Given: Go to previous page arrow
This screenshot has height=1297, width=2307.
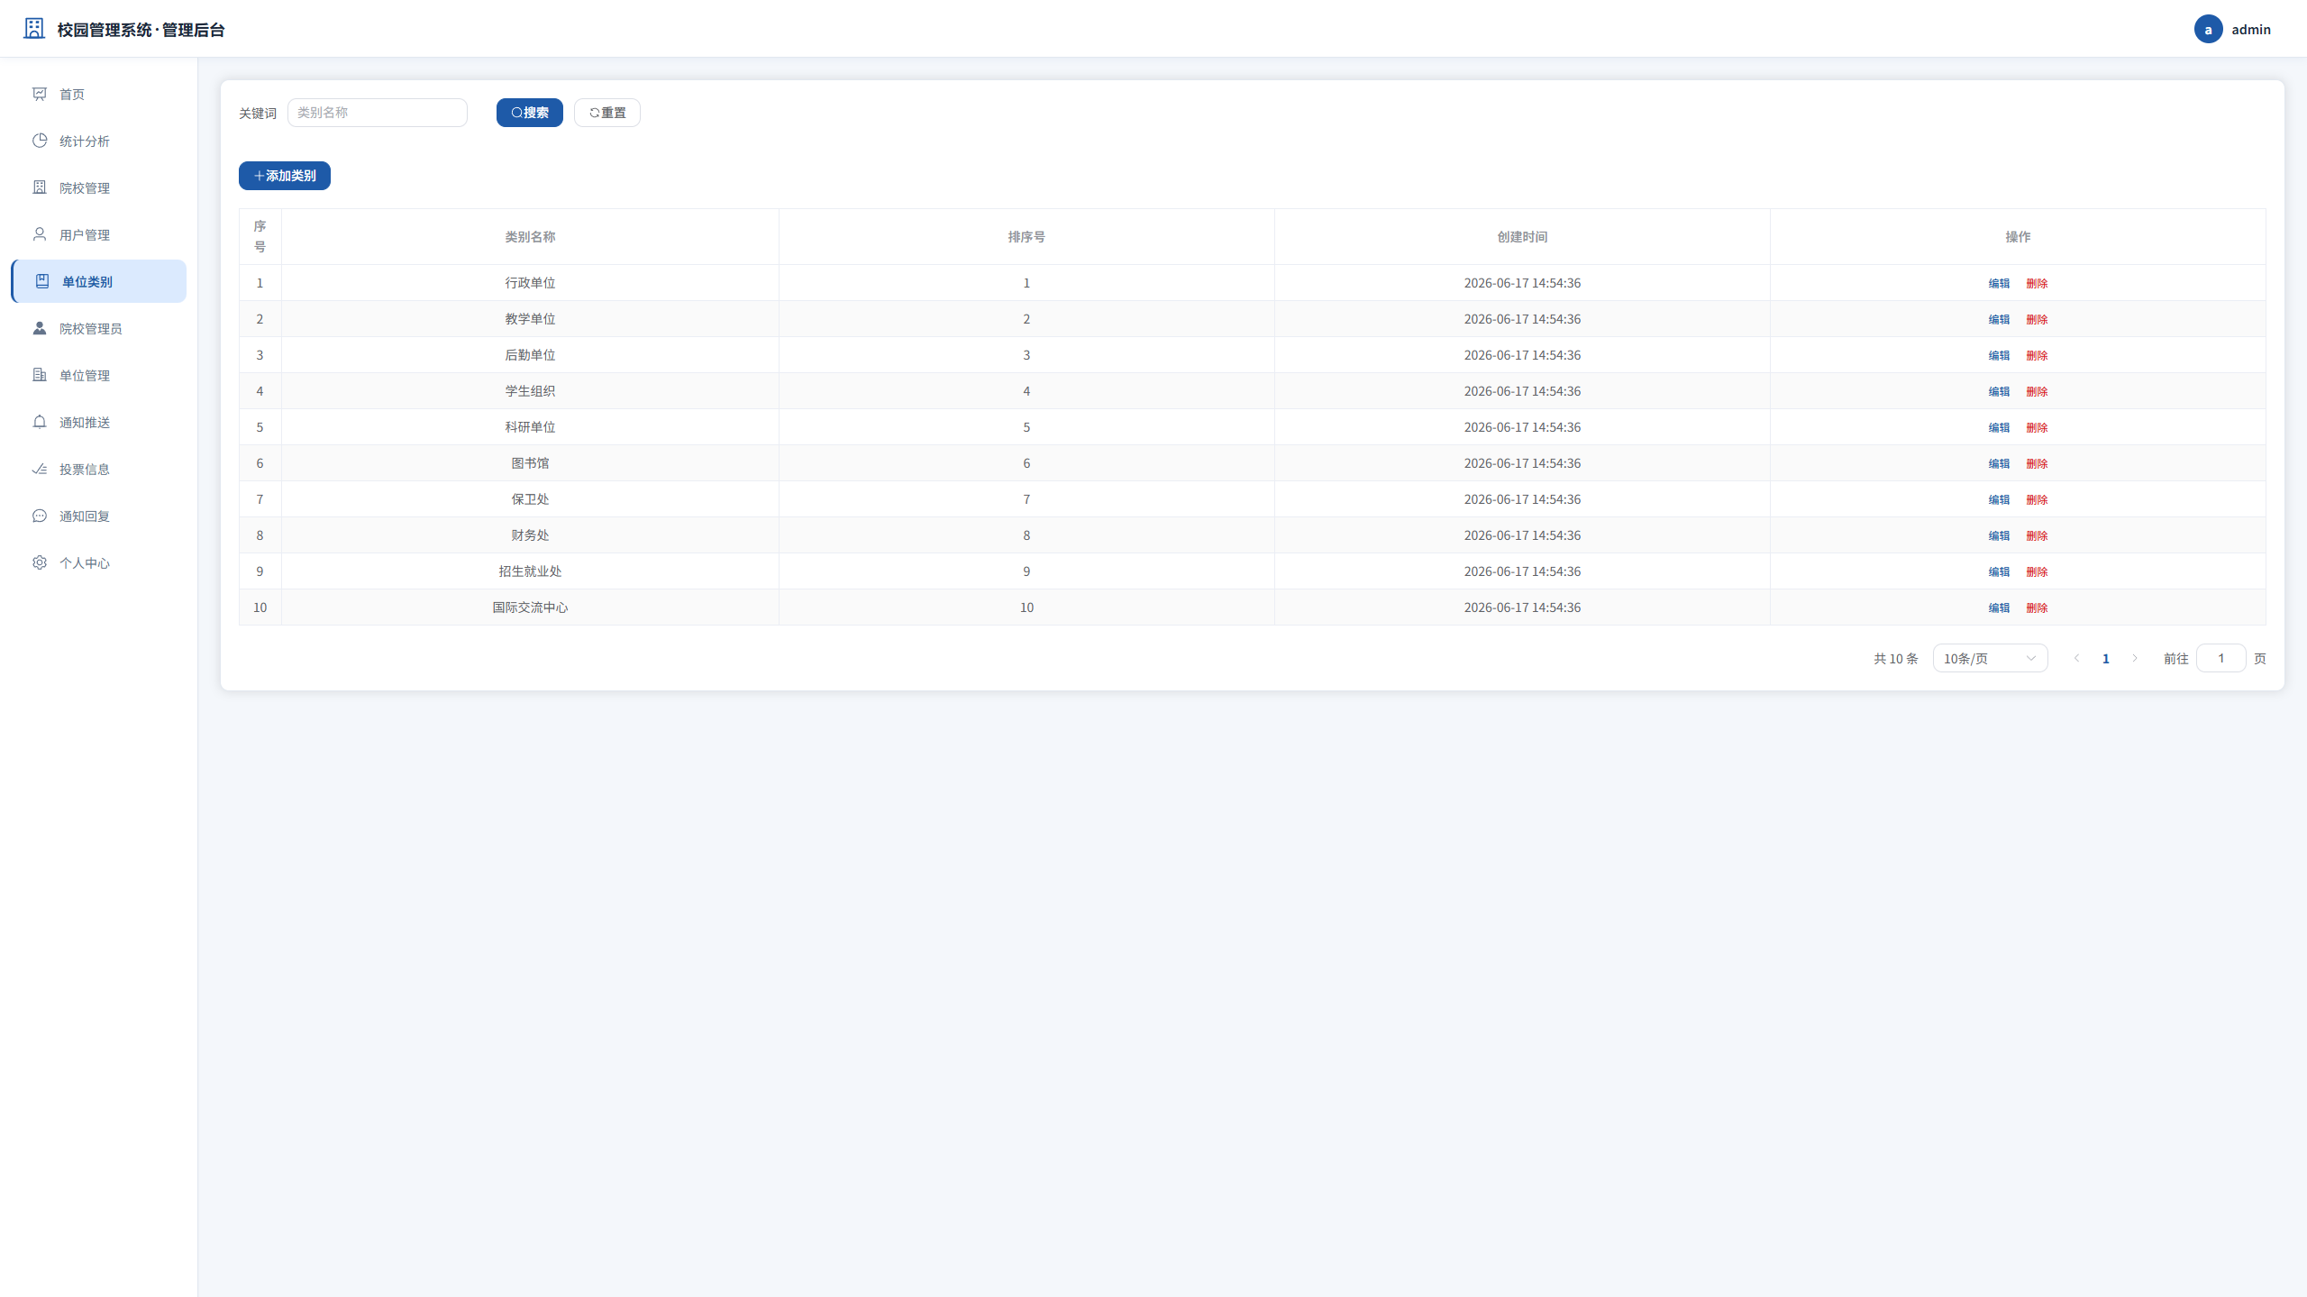Looking at the screenshot, I should [x=2077, y=658].
